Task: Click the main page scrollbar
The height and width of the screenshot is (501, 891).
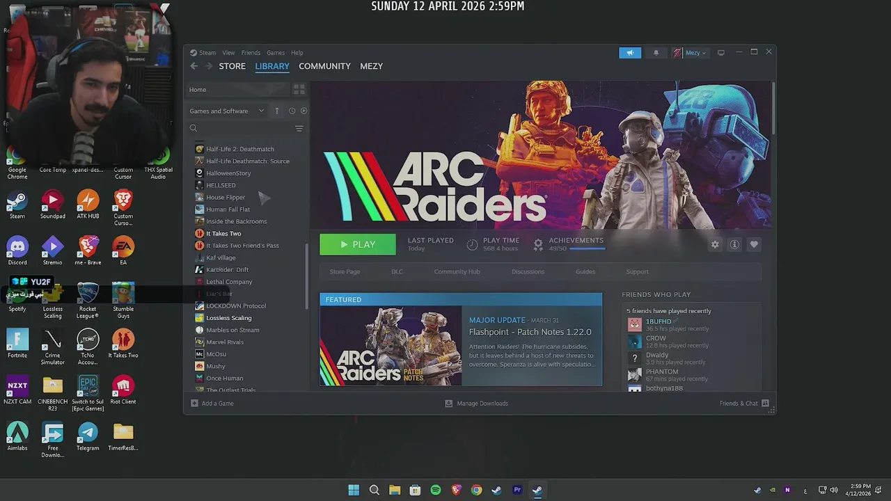Action: tap(772, 108)
